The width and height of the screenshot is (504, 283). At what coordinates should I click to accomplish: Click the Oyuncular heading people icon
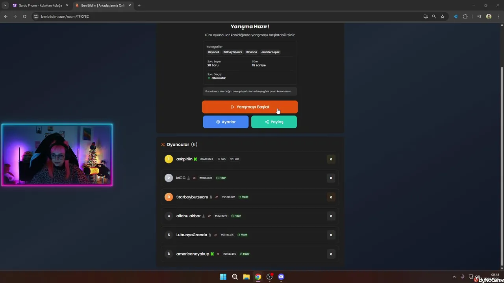click(163, 145)
